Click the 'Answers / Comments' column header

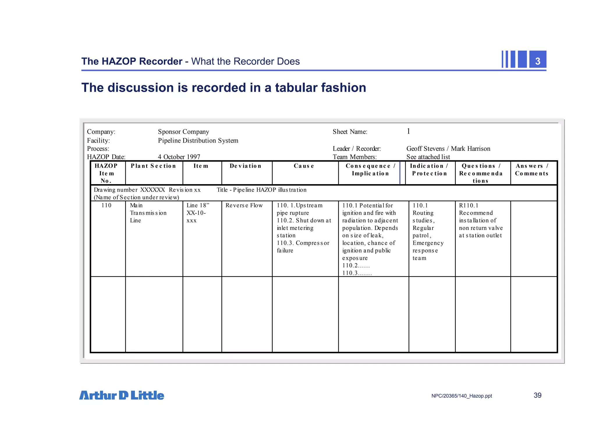tap(532, 170)
